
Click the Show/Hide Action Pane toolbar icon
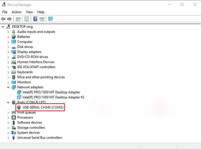42,19
